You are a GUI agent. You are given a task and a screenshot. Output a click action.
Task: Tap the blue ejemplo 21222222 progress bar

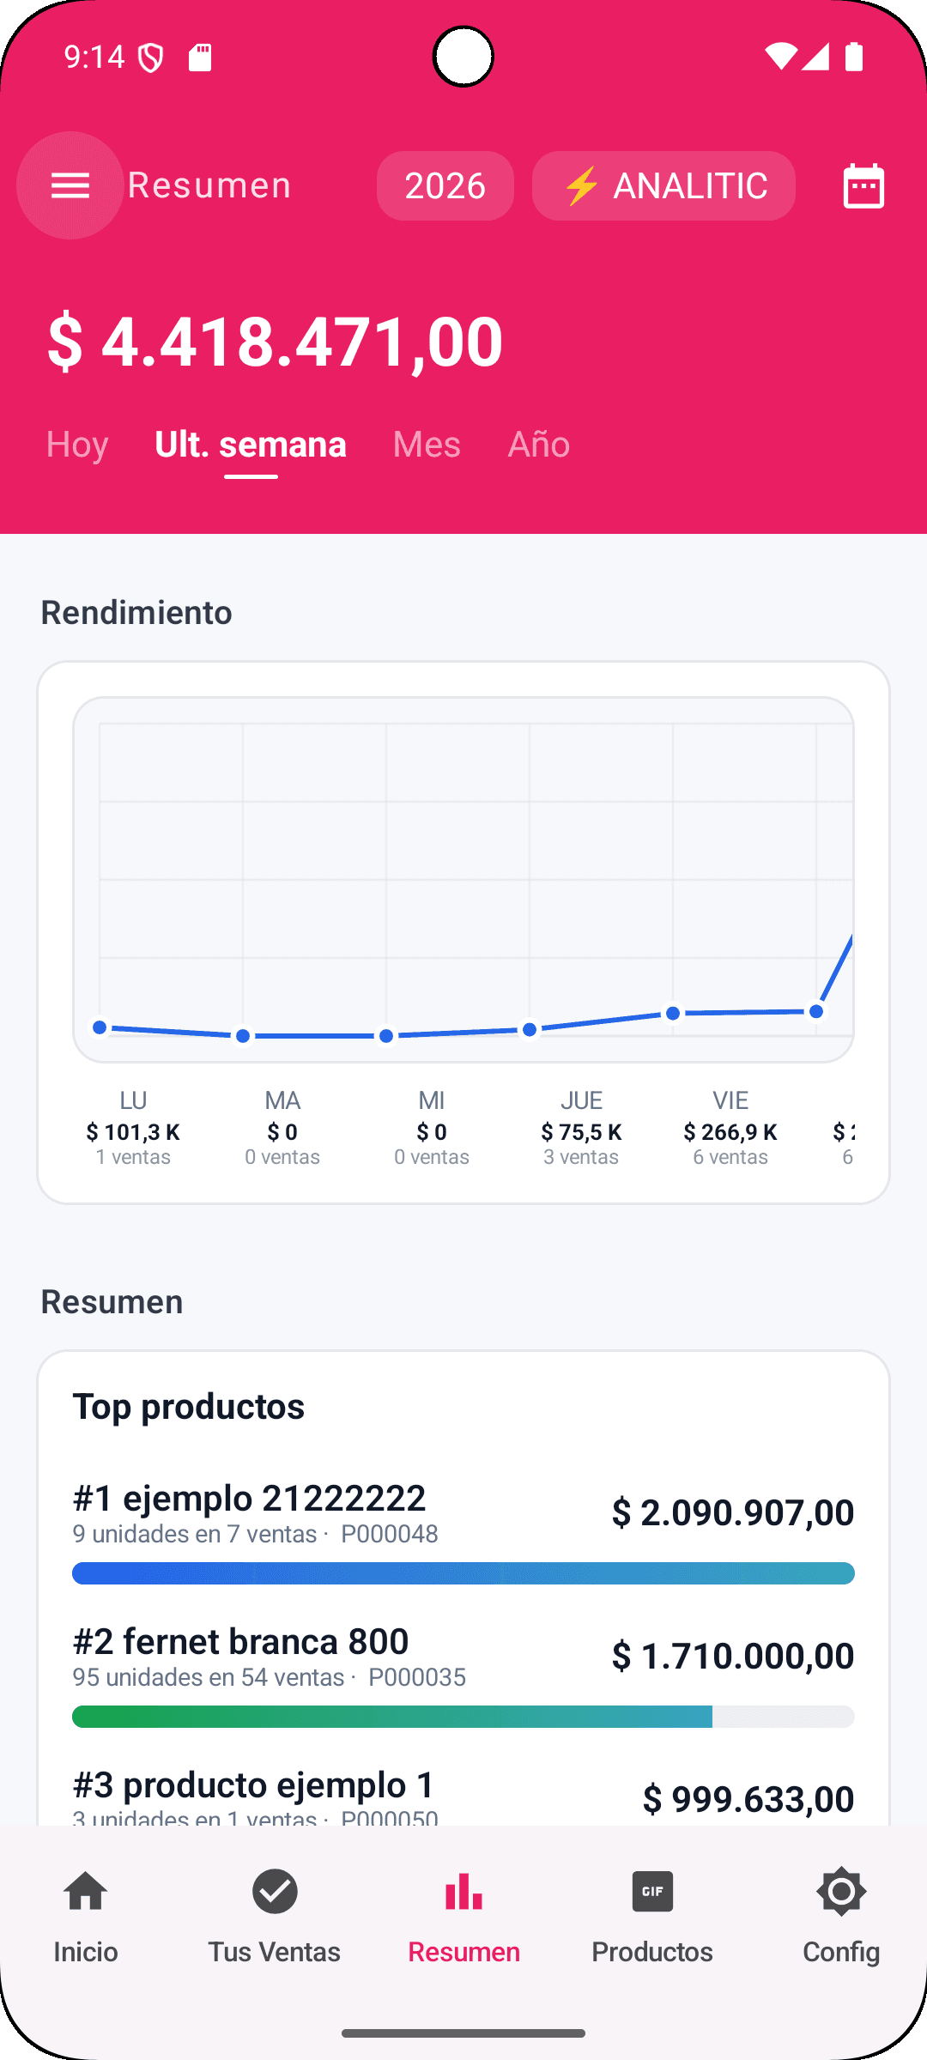pyautogui.click(x=463, y=1573)
